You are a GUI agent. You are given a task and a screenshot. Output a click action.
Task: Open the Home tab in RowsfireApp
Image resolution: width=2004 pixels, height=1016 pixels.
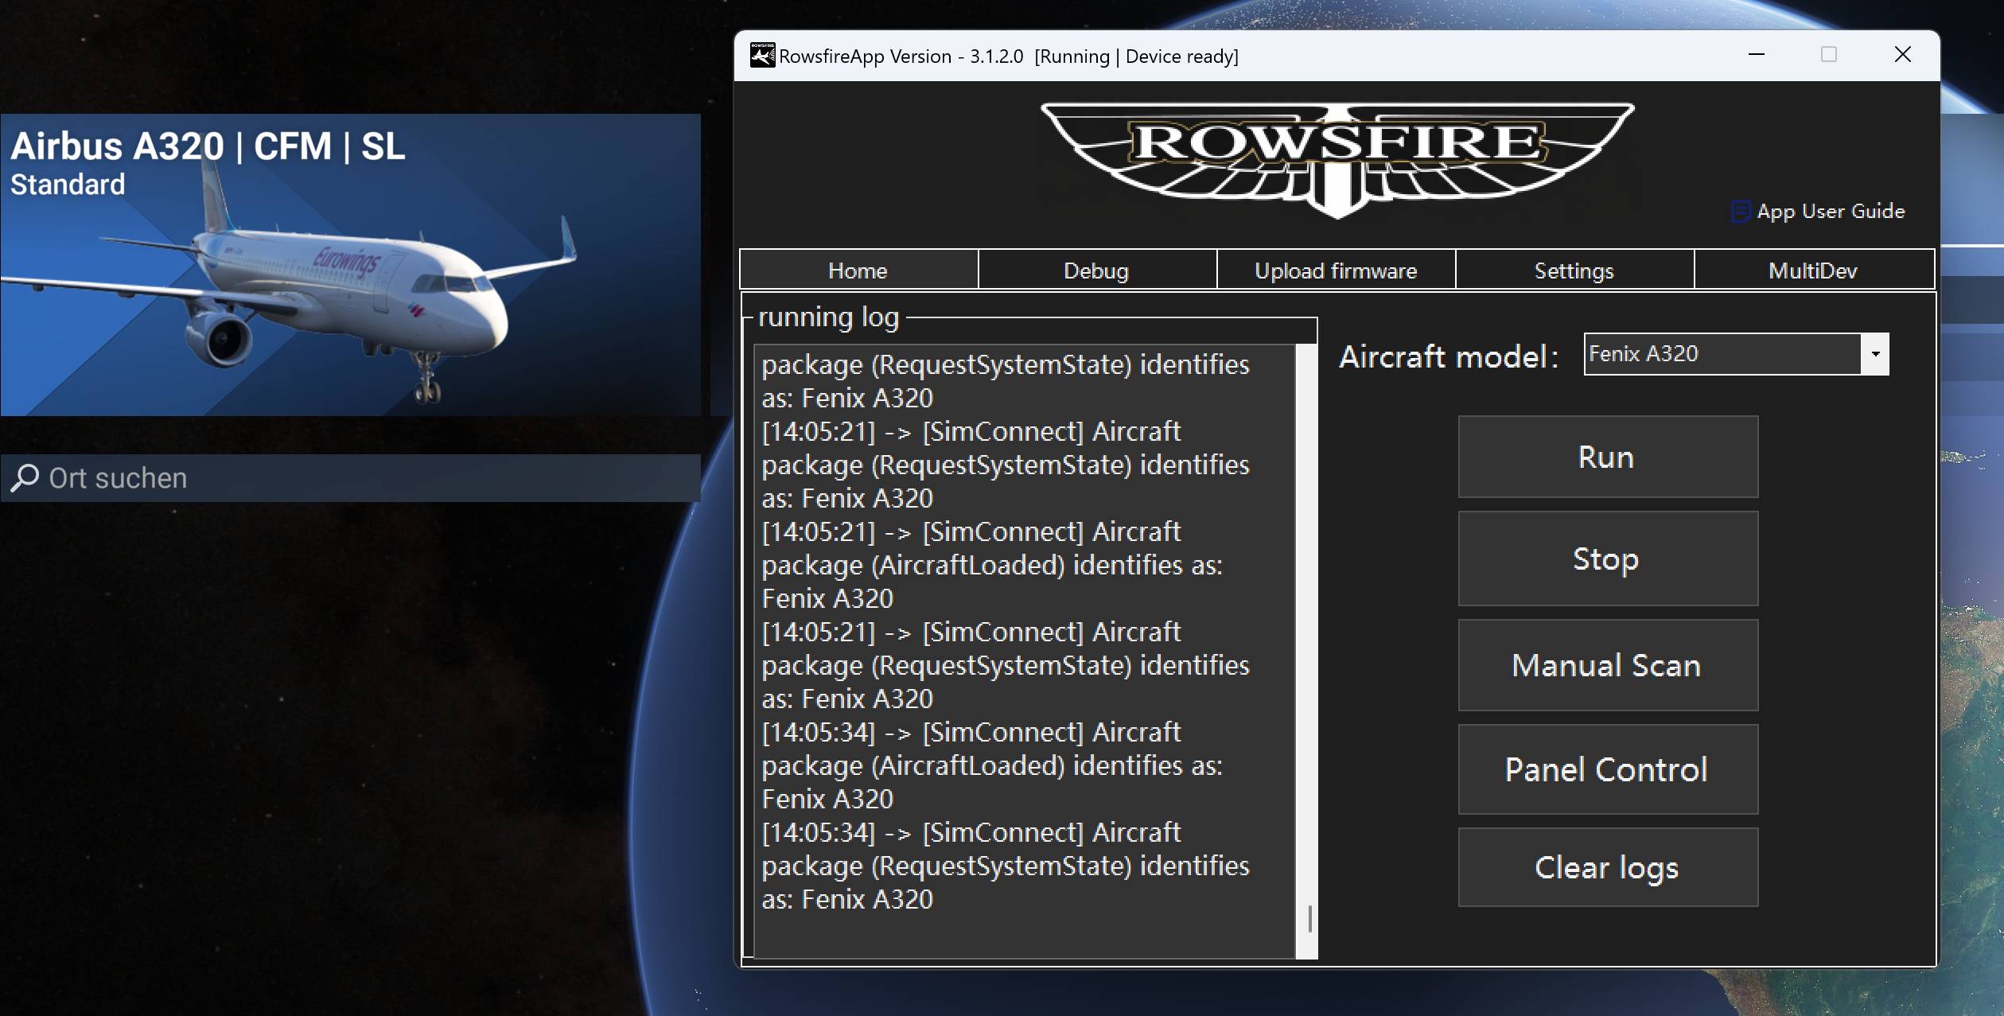coord(858,271)
